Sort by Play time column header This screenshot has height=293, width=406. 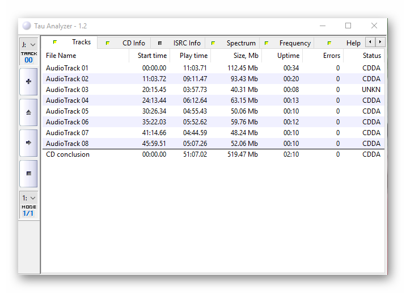[x=193, y=56]
